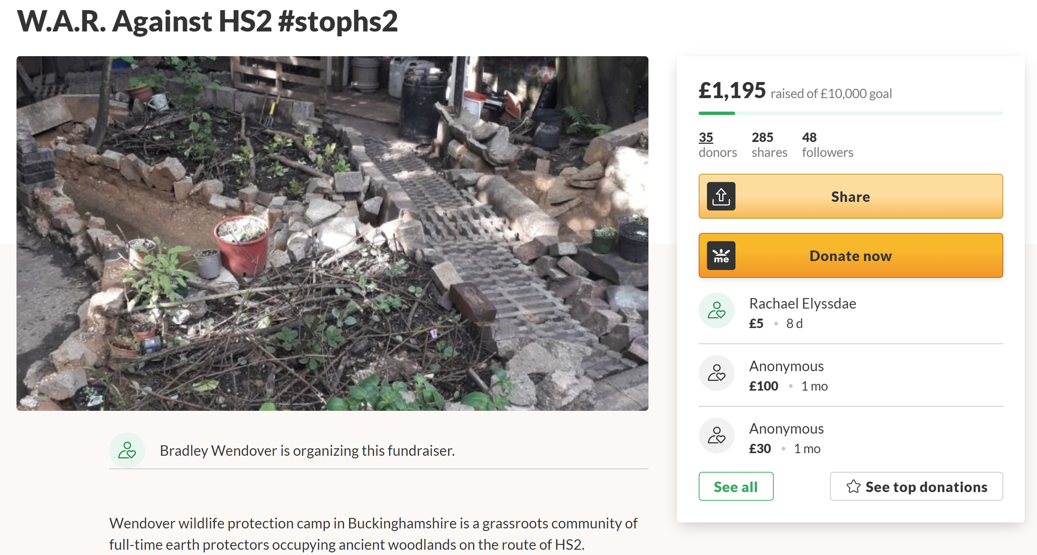Viewport: 1037px width, 555px height.
Task: Click the fundraiser progress bar
Action: pos(850,113)
